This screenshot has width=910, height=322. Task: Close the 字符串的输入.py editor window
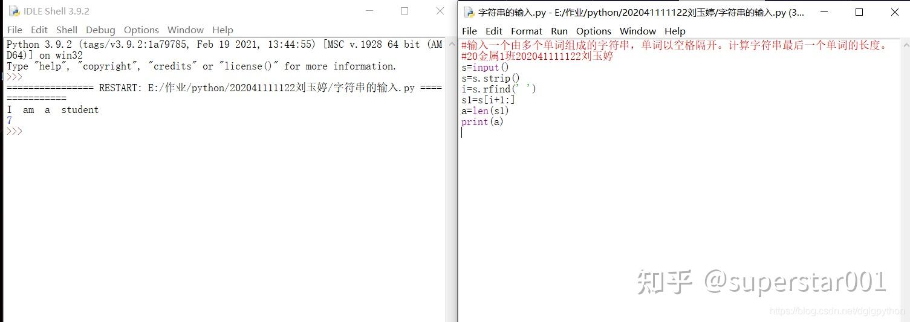click(x=894, y=12)
